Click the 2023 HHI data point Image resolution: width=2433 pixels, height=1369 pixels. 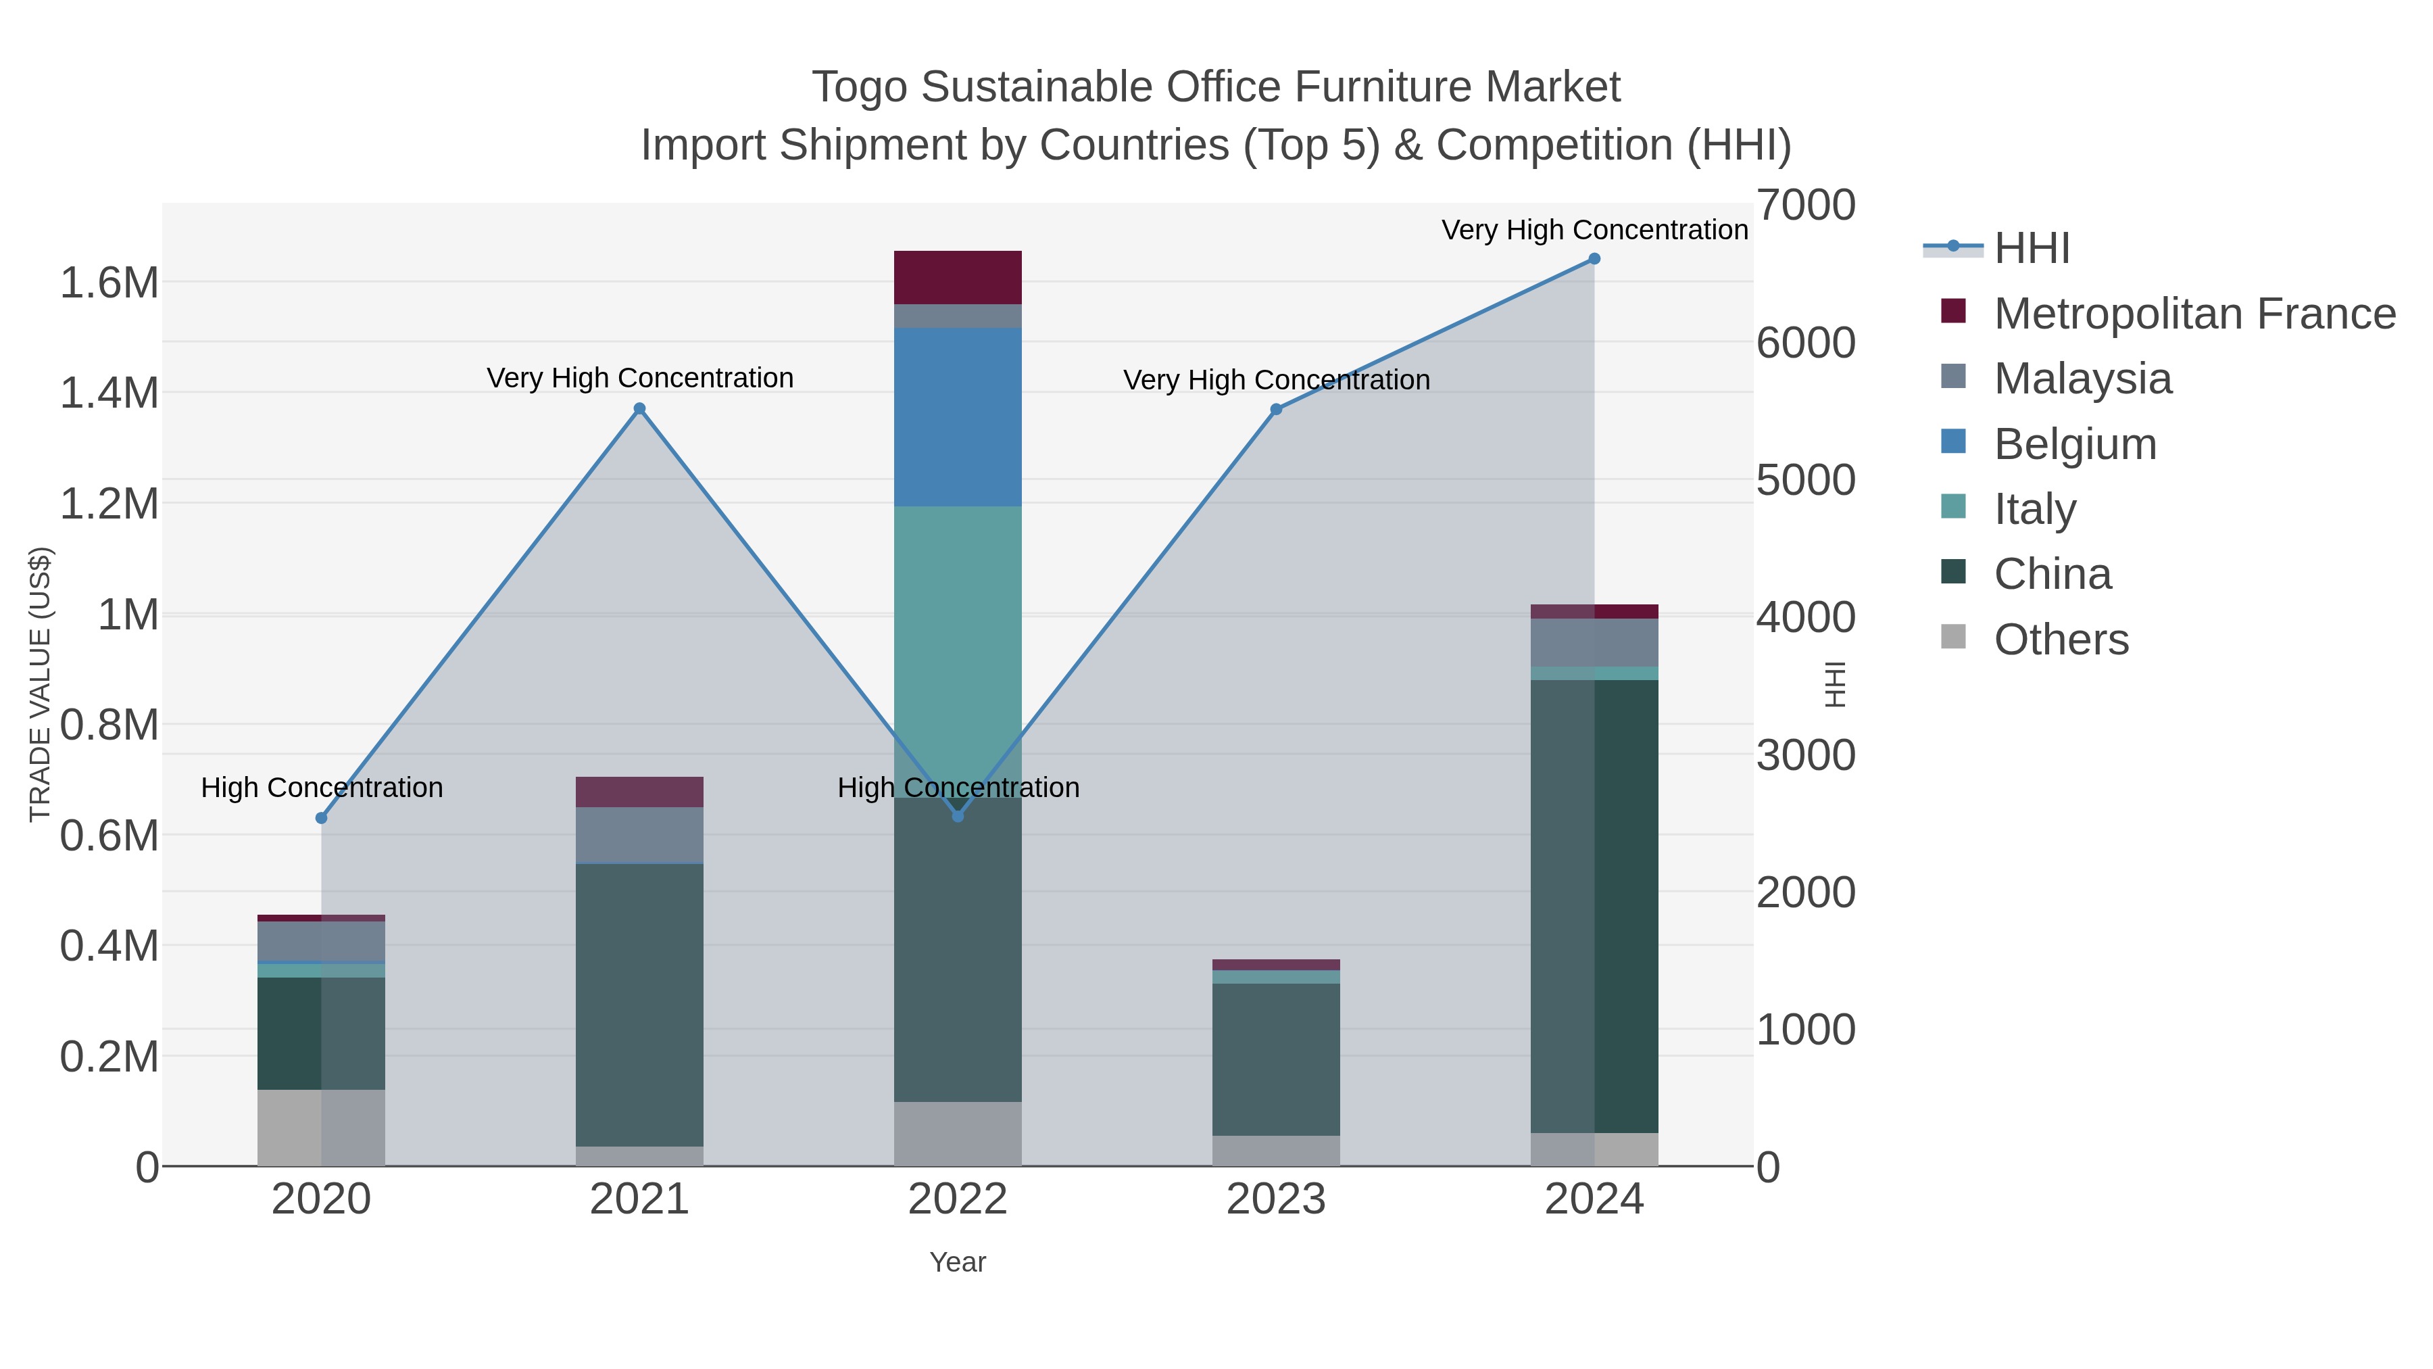(1276, 410)
